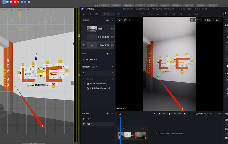Image resolution: width=228 pixels, height=144 pixels.
Task: Go to the previous keyframe
Action: pyautogui.click(x=164, y=114)
